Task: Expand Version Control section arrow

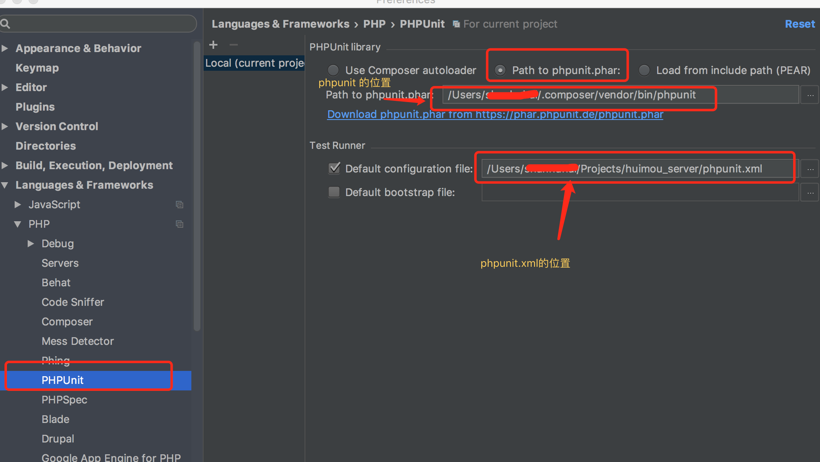Action: 5,126
